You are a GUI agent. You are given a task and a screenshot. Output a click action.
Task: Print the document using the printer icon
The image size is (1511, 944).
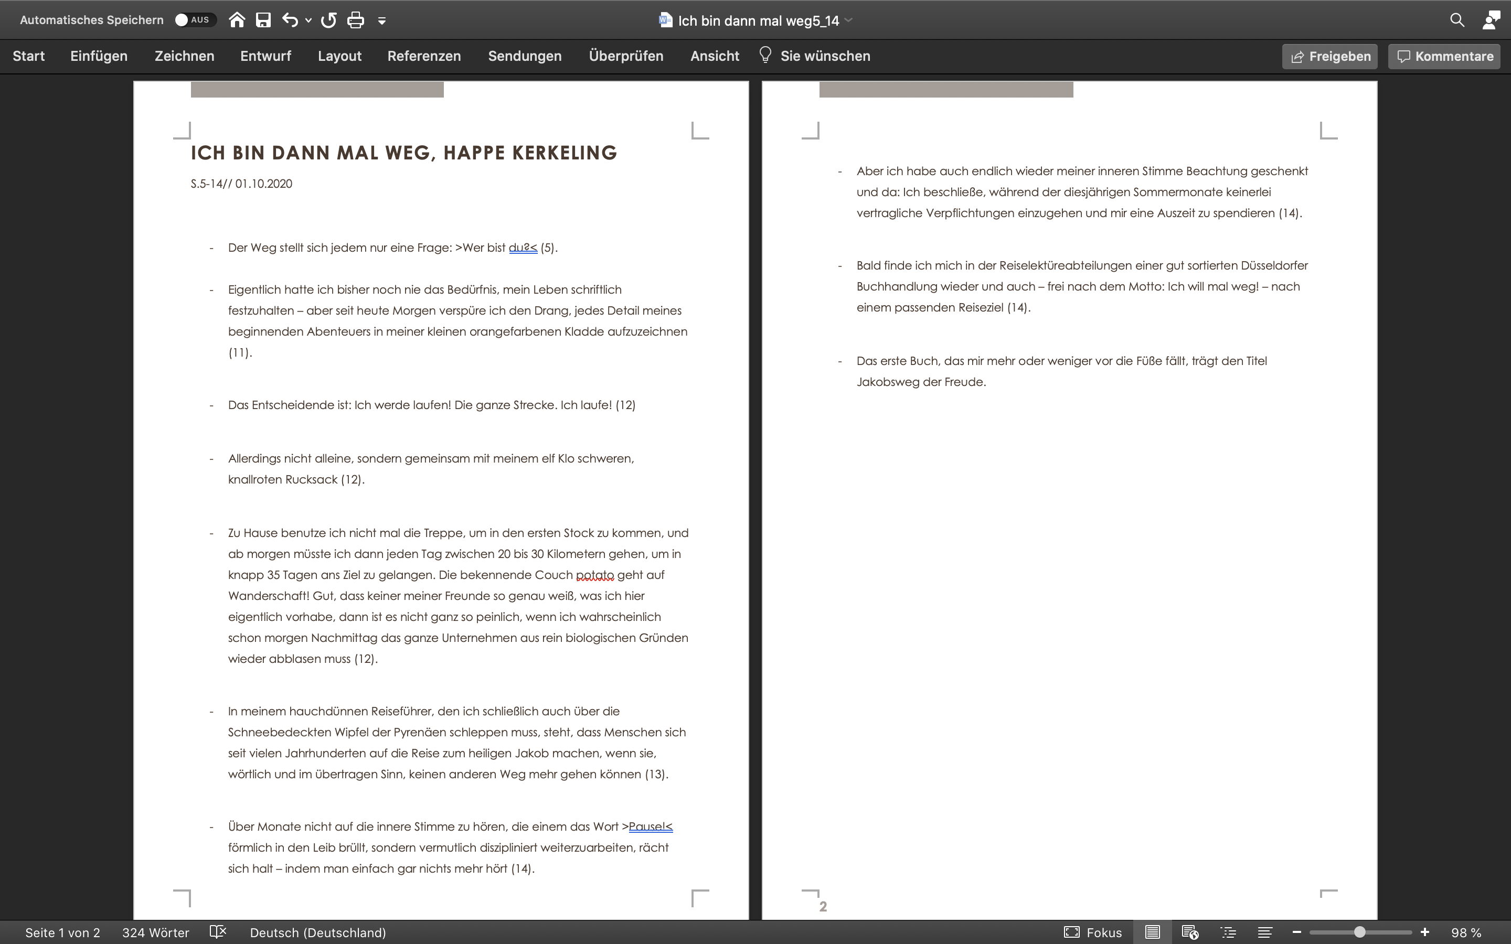coord(355,20)
